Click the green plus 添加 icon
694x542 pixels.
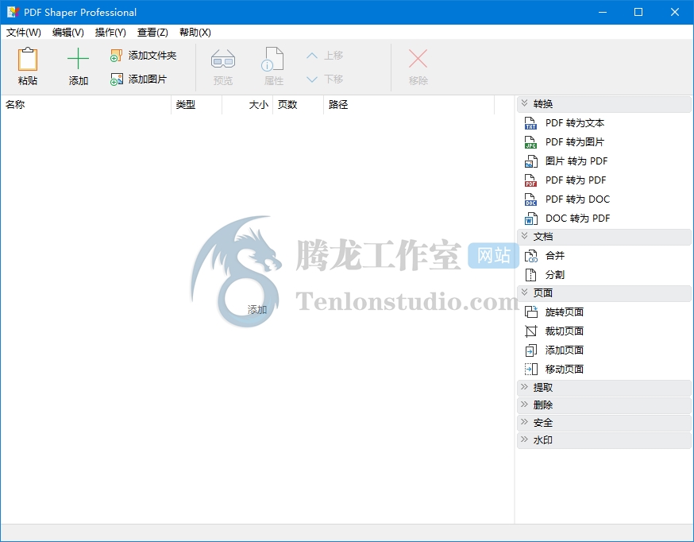click(78, 59)
